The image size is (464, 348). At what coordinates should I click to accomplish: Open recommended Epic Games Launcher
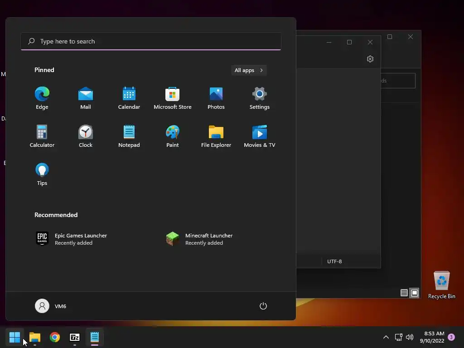tap(71, 239)
